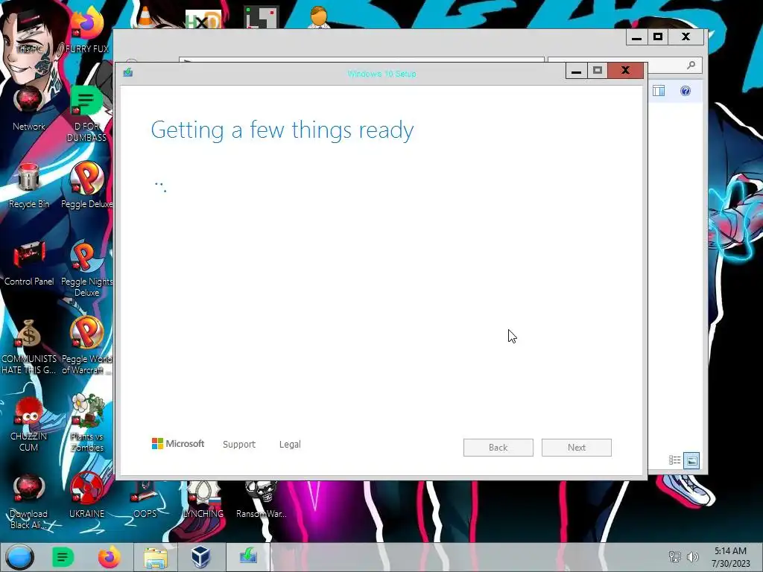Click the Legal link
Screen dimensions: 763x572
point(290,444)
